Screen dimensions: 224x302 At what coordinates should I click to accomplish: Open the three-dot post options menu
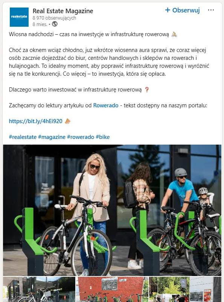click(x=211, y=10)
